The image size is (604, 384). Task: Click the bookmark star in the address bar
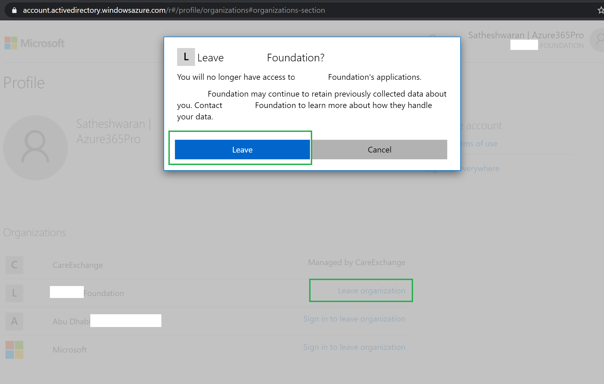click(x=600, y=10)
